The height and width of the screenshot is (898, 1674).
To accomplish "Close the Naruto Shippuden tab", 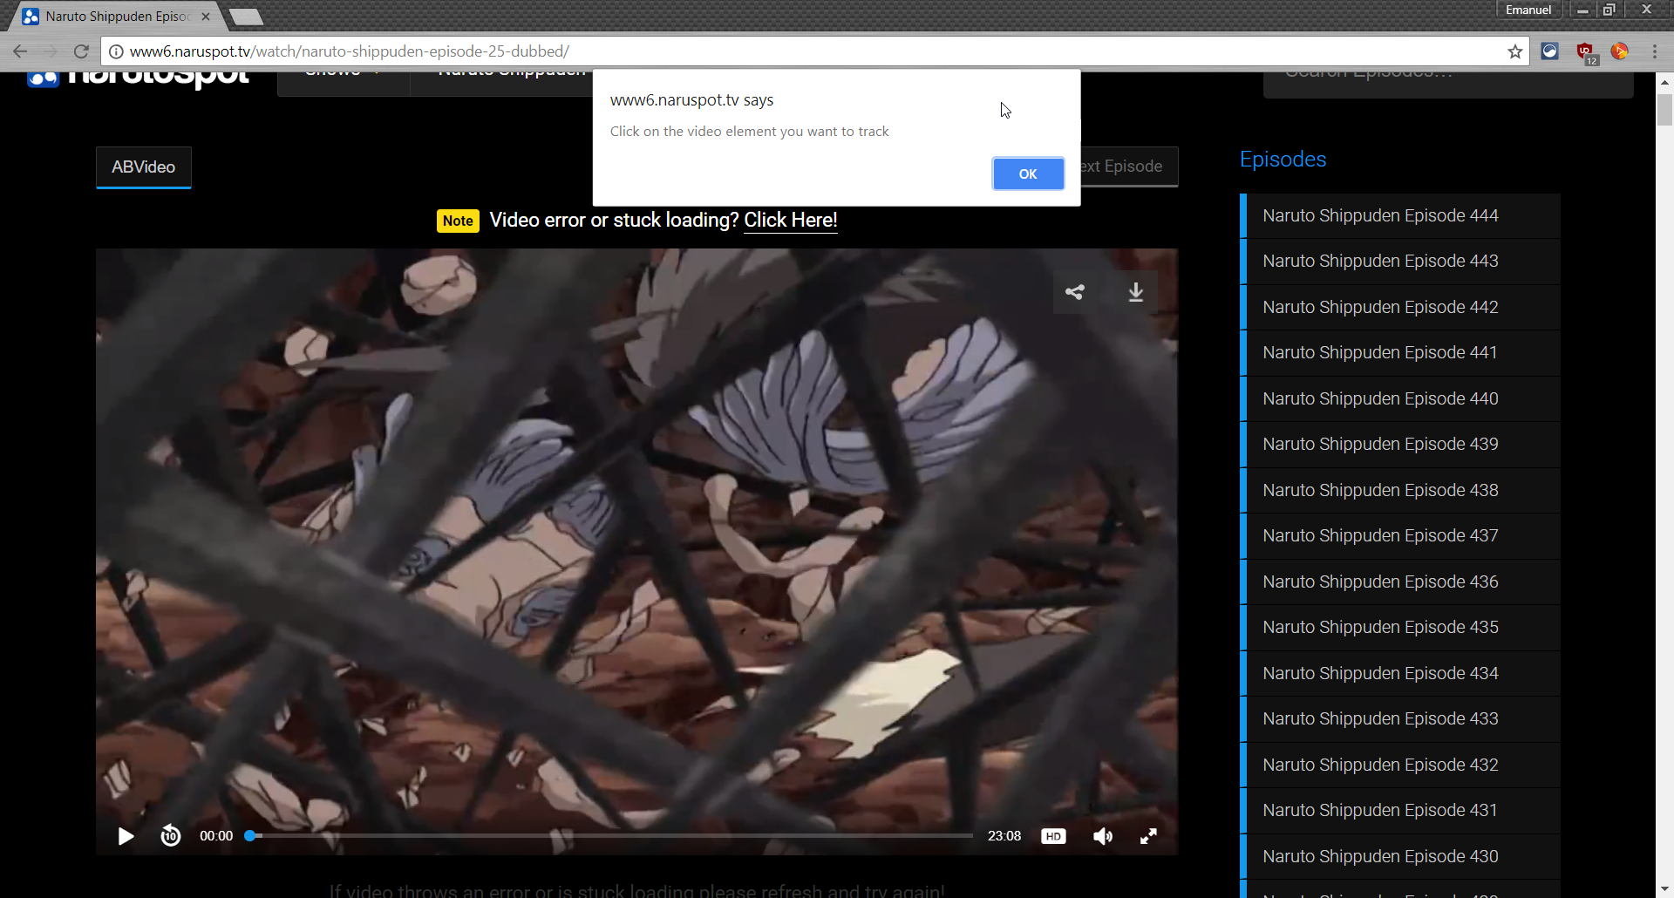I will 206,17.
